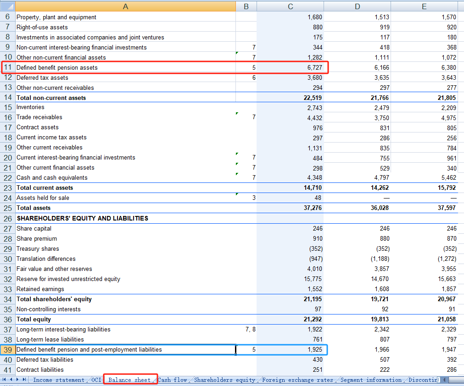Image resolution: width=464 pixels, height=386 pixels.
Task: Click 'Deferred tax assets' cell
Action: click(125, 77)
